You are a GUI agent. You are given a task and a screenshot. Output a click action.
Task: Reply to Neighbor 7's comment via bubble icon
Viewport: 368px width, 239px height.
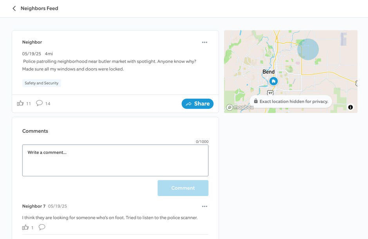42,227
